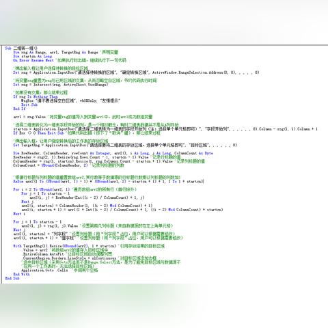Click the 'Next i' line

(19, 214)
